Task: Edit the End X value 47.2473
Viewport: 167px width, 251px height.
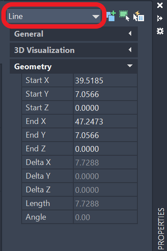Action: point(105,121)
